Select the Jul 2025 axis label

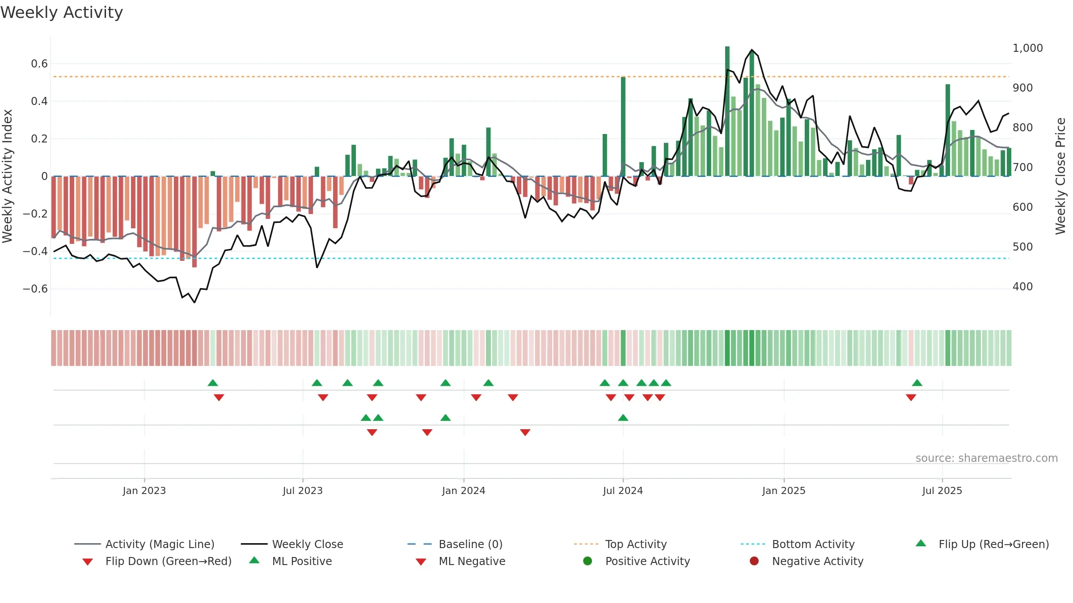point(942,490)
